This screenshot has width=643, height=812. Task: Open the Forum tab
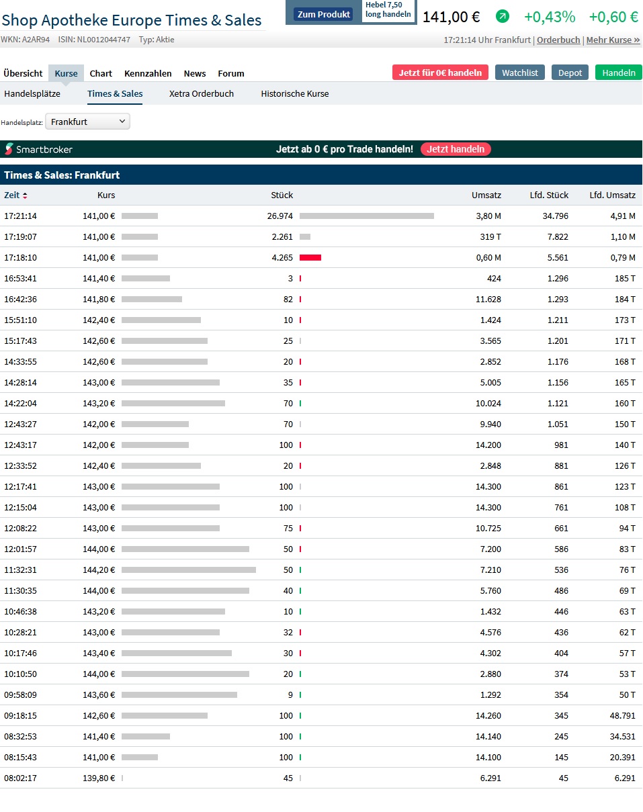231,73
